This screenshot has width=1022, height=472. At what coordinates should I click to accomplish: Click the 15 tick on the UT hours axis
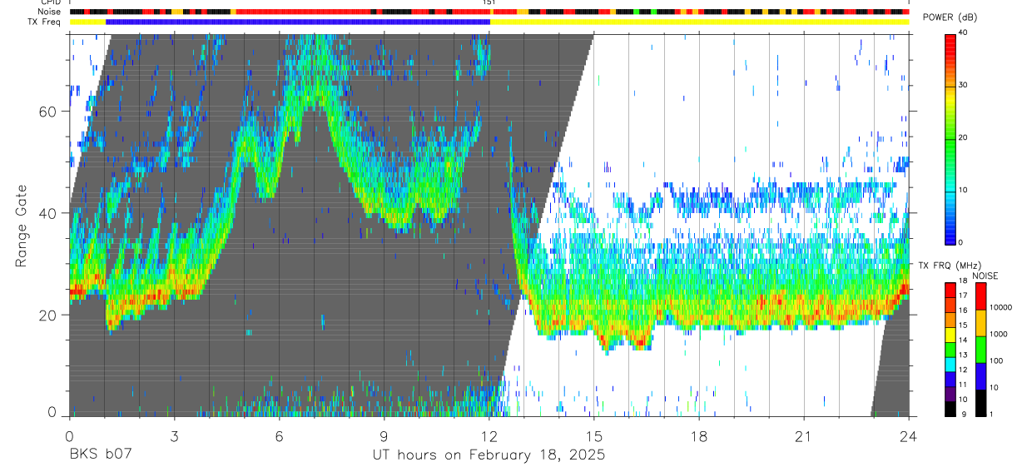click(x=594, y=436)
